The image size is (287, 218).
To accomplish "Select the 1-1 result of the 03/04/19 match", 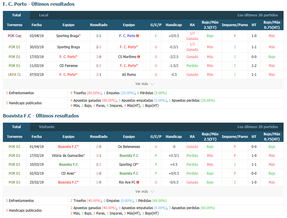I will tap(99, 36).
